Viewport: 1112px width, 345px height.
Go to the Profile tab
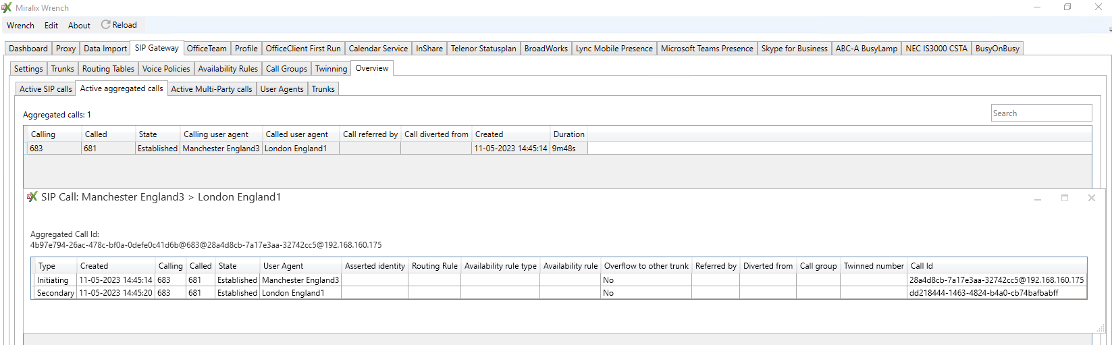246,49
